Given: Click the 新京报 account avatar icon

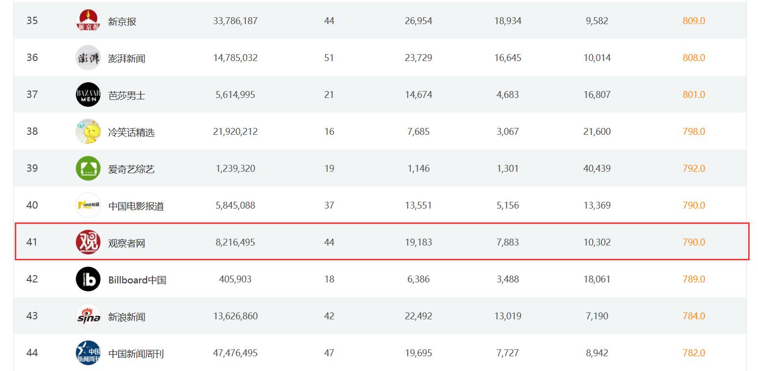Looking at the screenshot, I should (x=88, y=21).
